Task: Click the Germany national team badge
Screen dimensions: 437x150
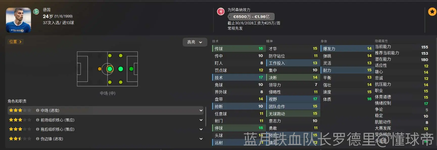Action: [x=36, y=11]
